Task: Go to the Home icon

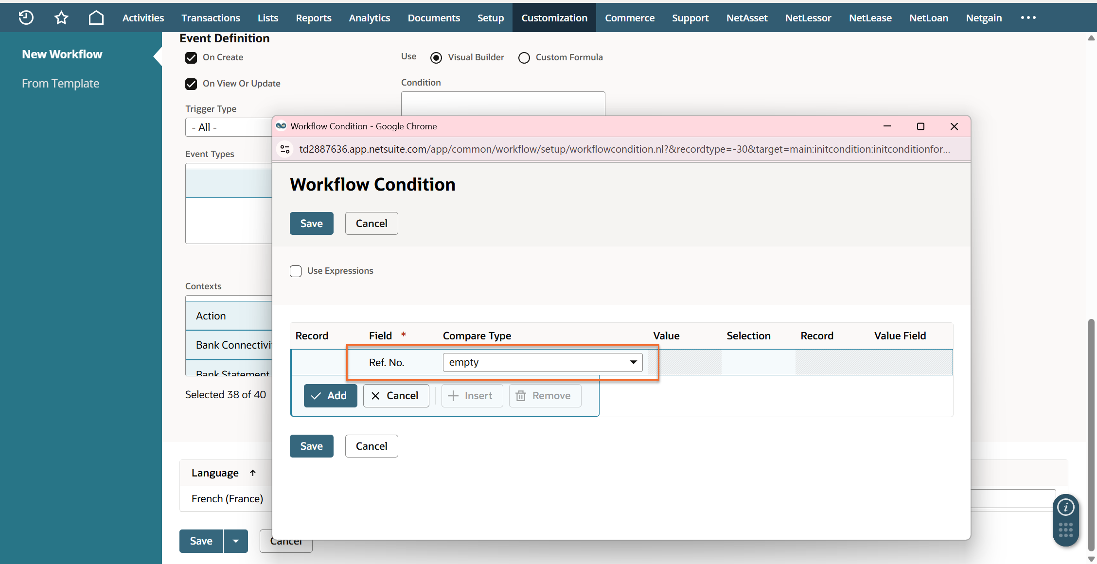Action: point(96,18)
